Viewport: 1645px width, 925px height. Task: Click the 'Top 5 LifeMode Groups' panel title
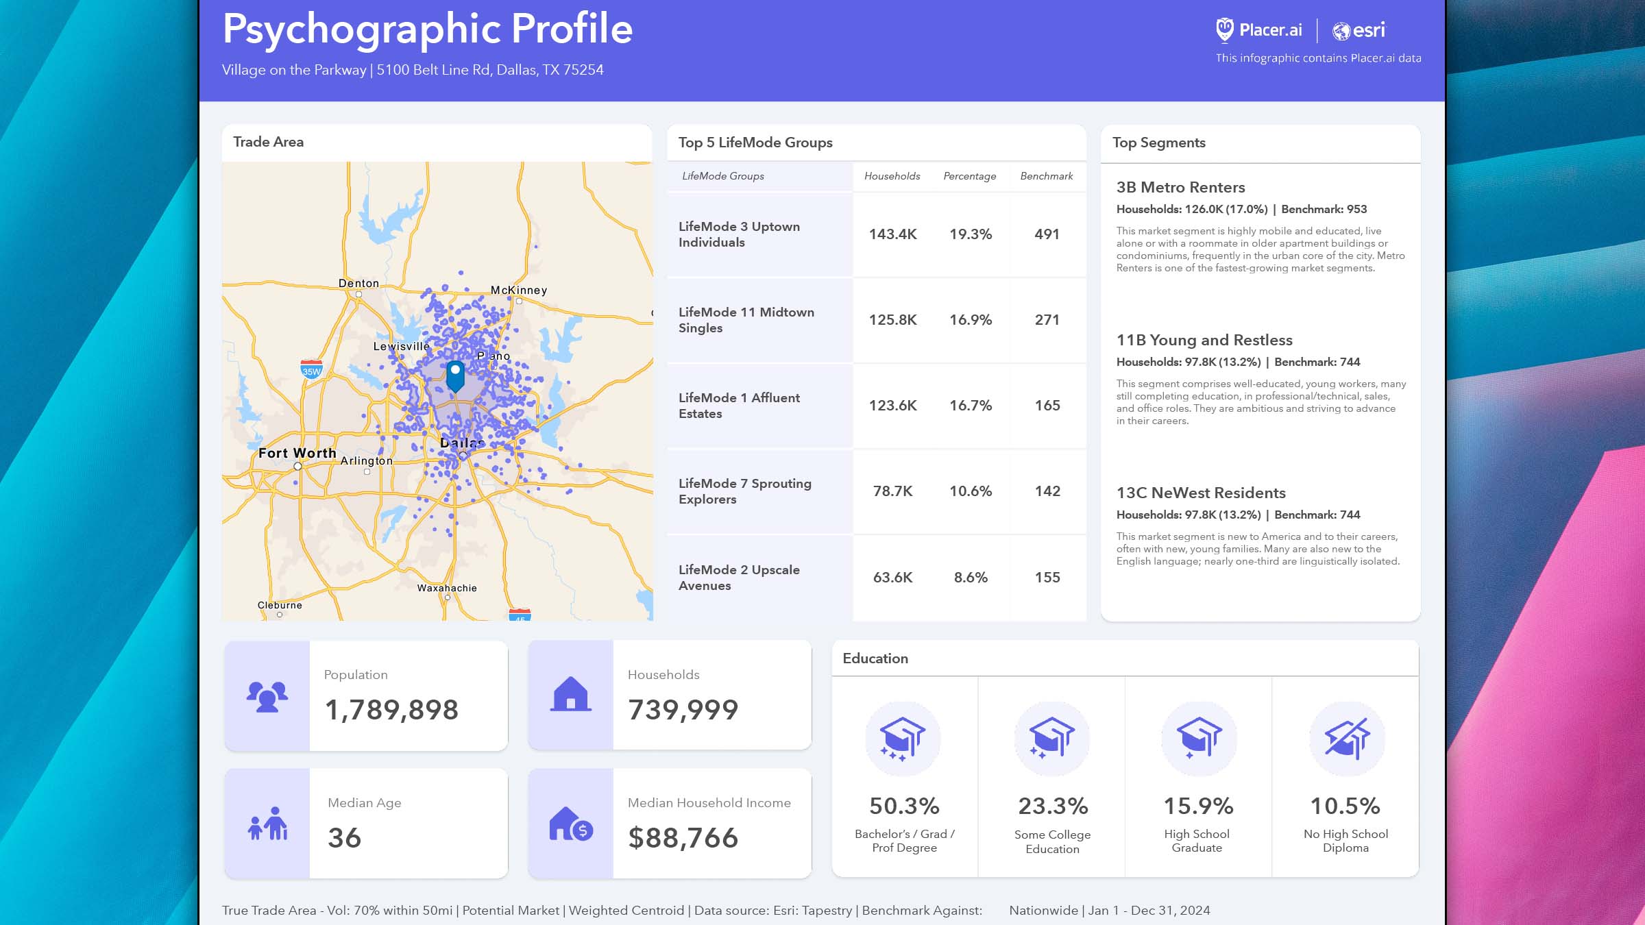[755, 143]
